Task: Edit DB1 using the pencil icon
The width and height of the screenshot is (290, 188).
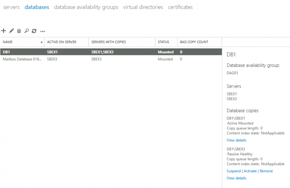Action: pos(11,31)
